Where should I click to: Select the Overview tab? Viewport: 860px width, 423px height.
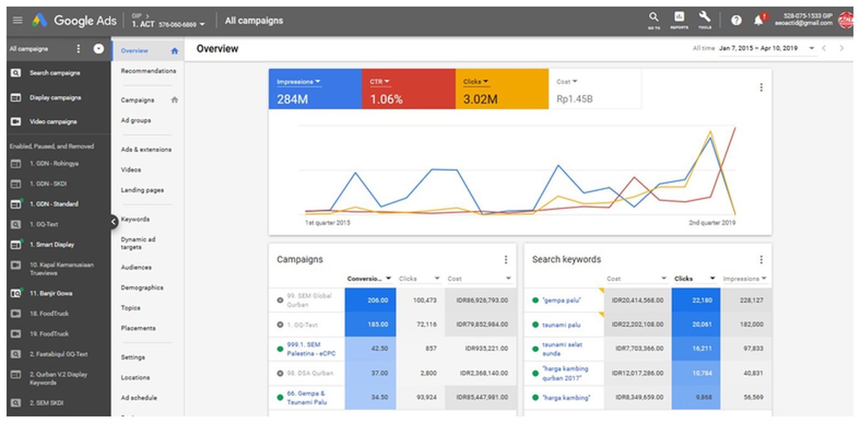click(134, 50)
